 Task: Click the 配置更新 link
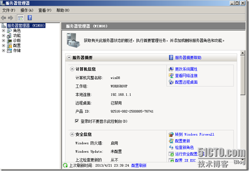182,141
